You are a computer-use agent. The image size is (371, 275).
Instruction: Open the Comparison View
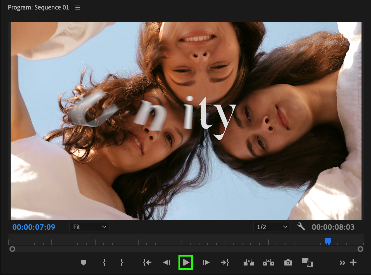click(x=307, y=262)
